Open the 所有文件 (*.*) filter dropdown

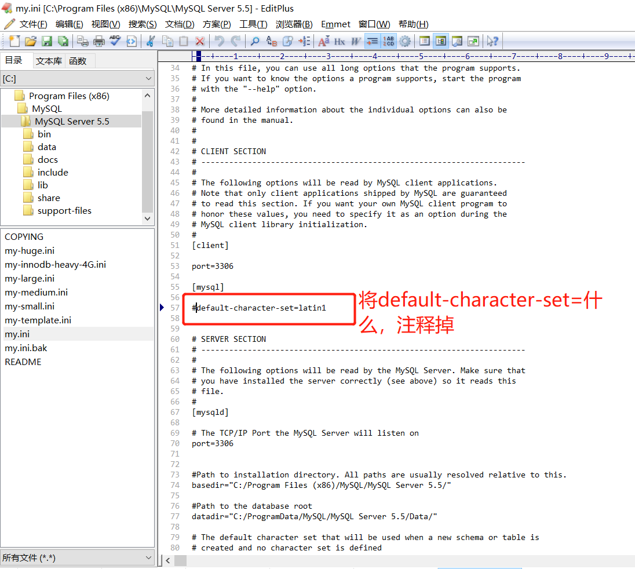pyautogui.click(x=77, y=557)
